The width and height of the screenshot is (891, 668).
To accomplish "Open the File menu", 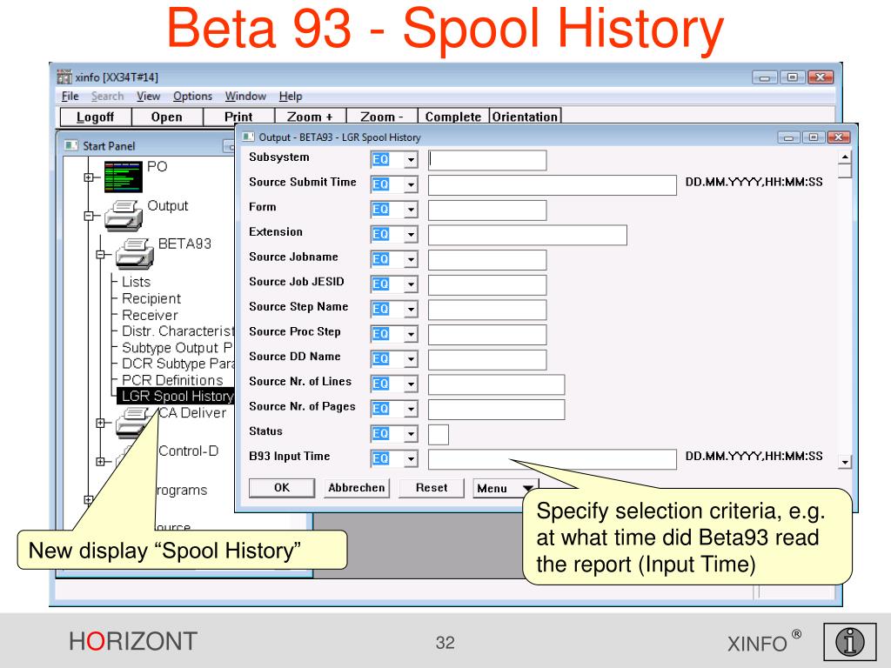I will 70,96.
